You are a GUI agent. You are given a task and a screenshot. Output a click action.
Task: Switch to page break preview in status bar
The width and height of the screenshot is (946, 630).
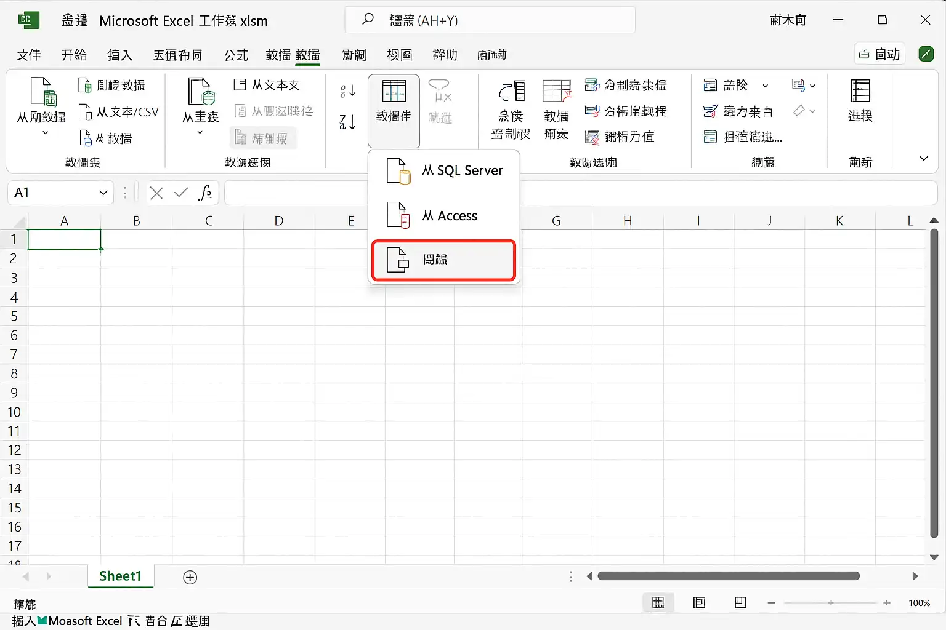point(741,603)
